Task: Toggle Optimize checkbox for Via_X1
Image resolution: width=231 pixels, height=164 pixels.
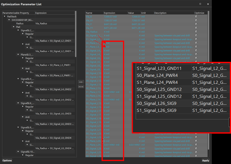Action: pyautogui.click(x=196, y=20)
